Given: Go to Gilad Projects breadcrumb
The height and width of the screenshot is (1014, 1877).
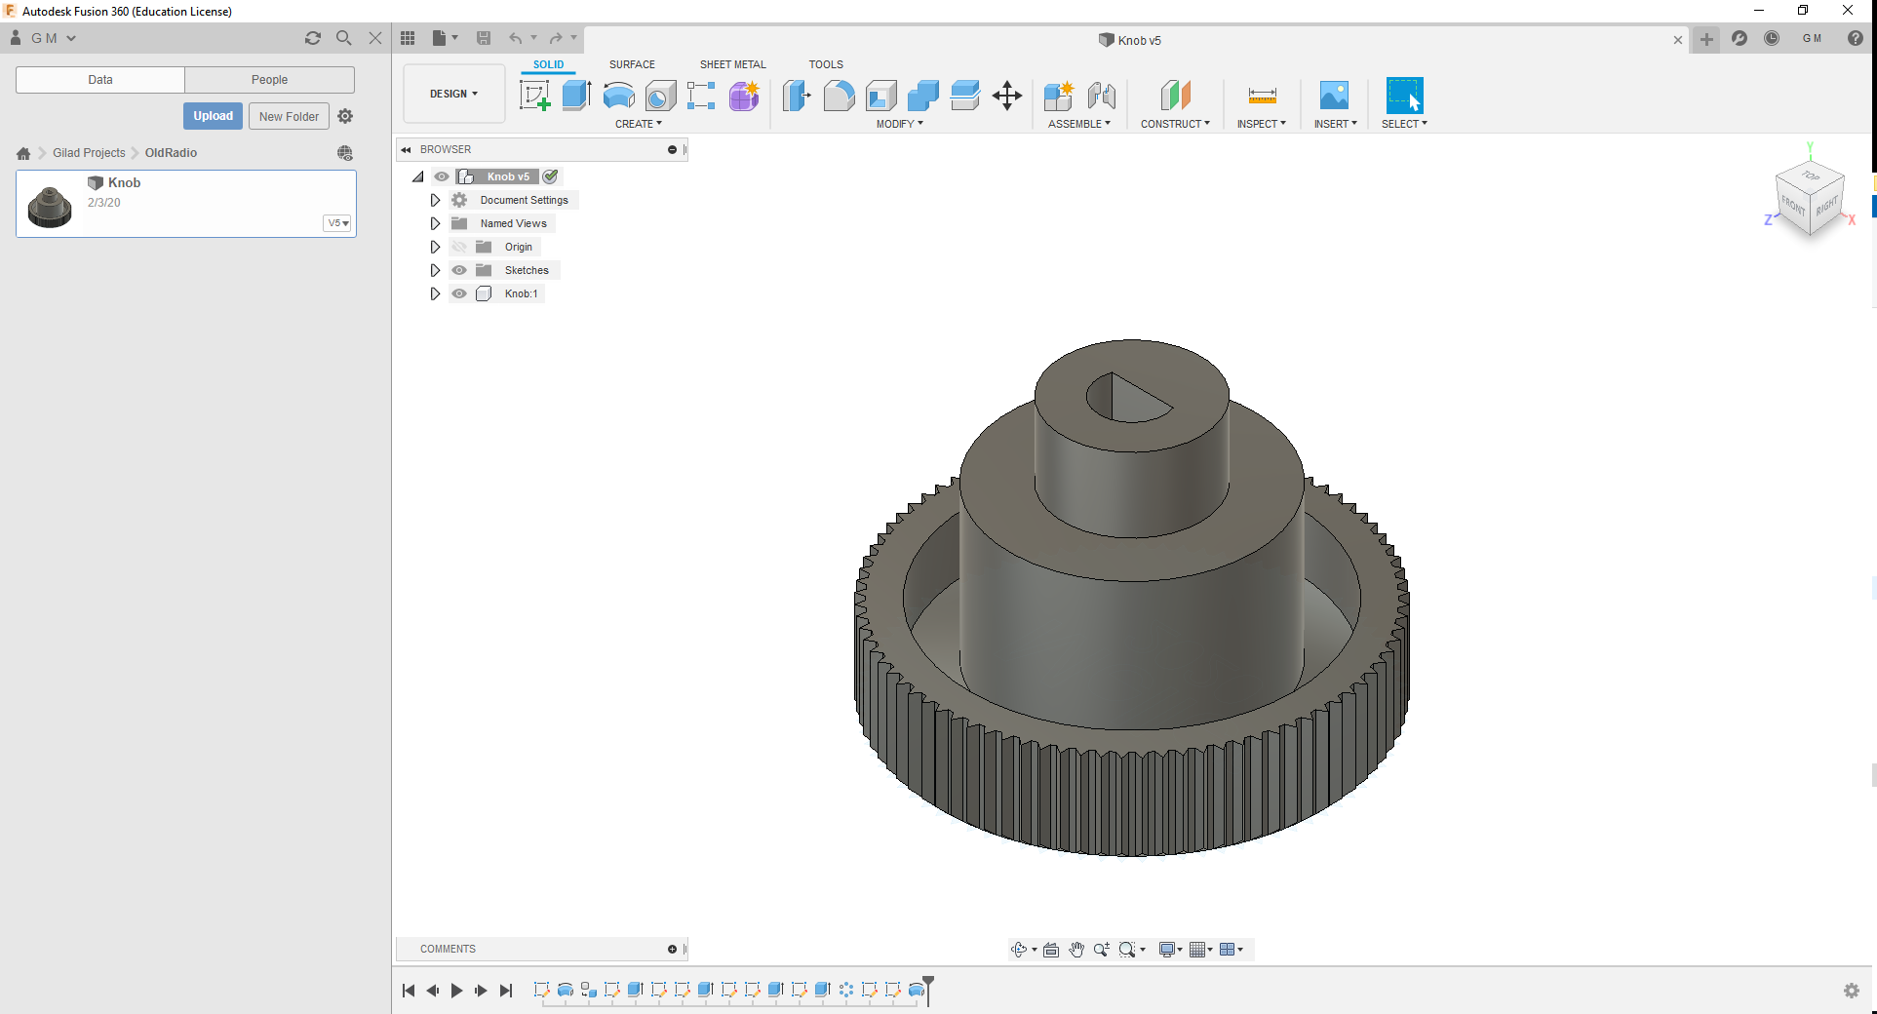Looking at the screenshot, I should point(89,153).
